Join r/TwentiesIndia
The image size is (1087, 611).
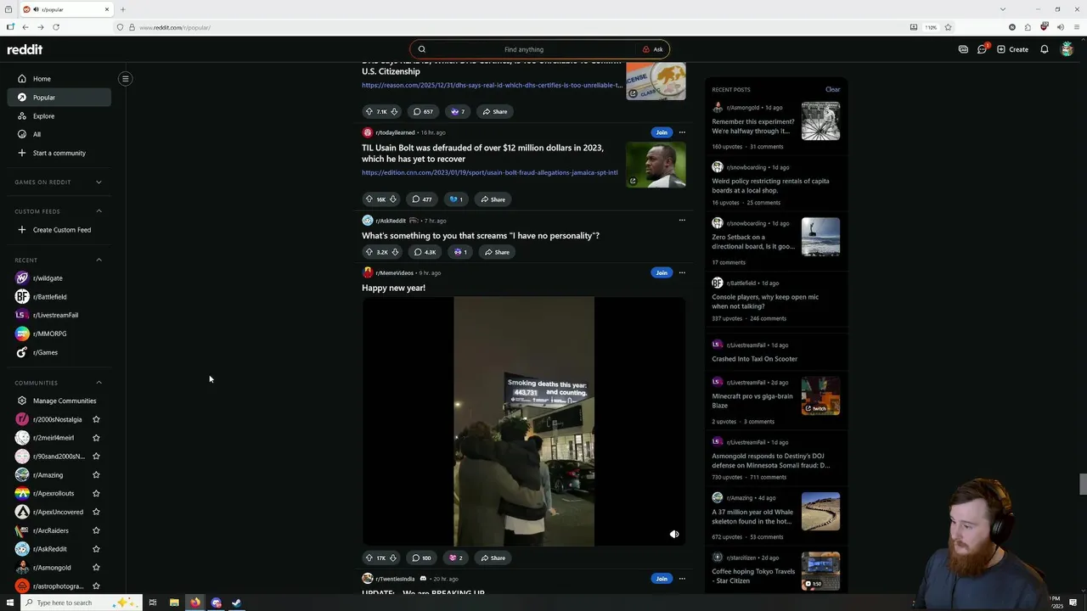(x=662, y=579)
